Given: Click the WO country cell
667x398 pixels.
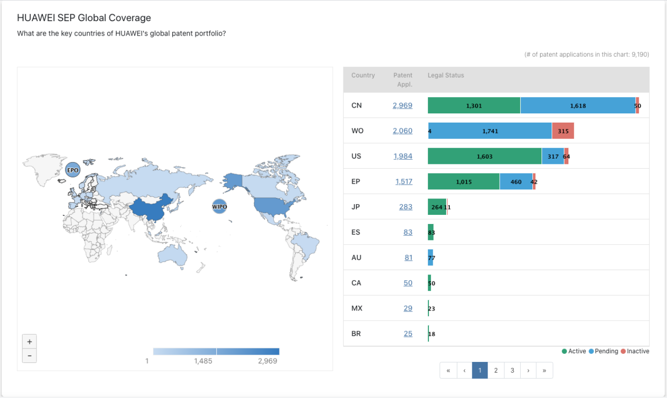Looking at the screenshot, I should tap(358, 131).
